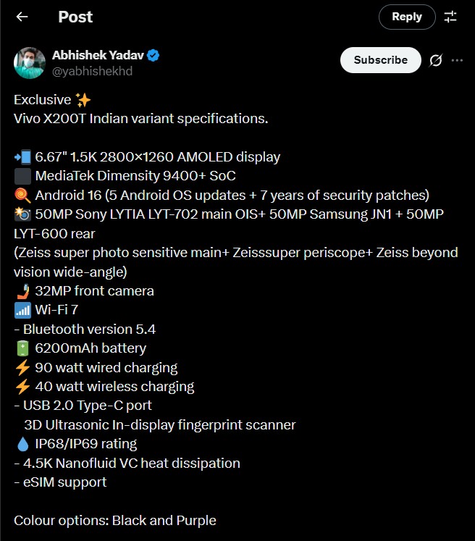Go back using the left arrow
Screen dimensions: 475x541
[22, 17]
